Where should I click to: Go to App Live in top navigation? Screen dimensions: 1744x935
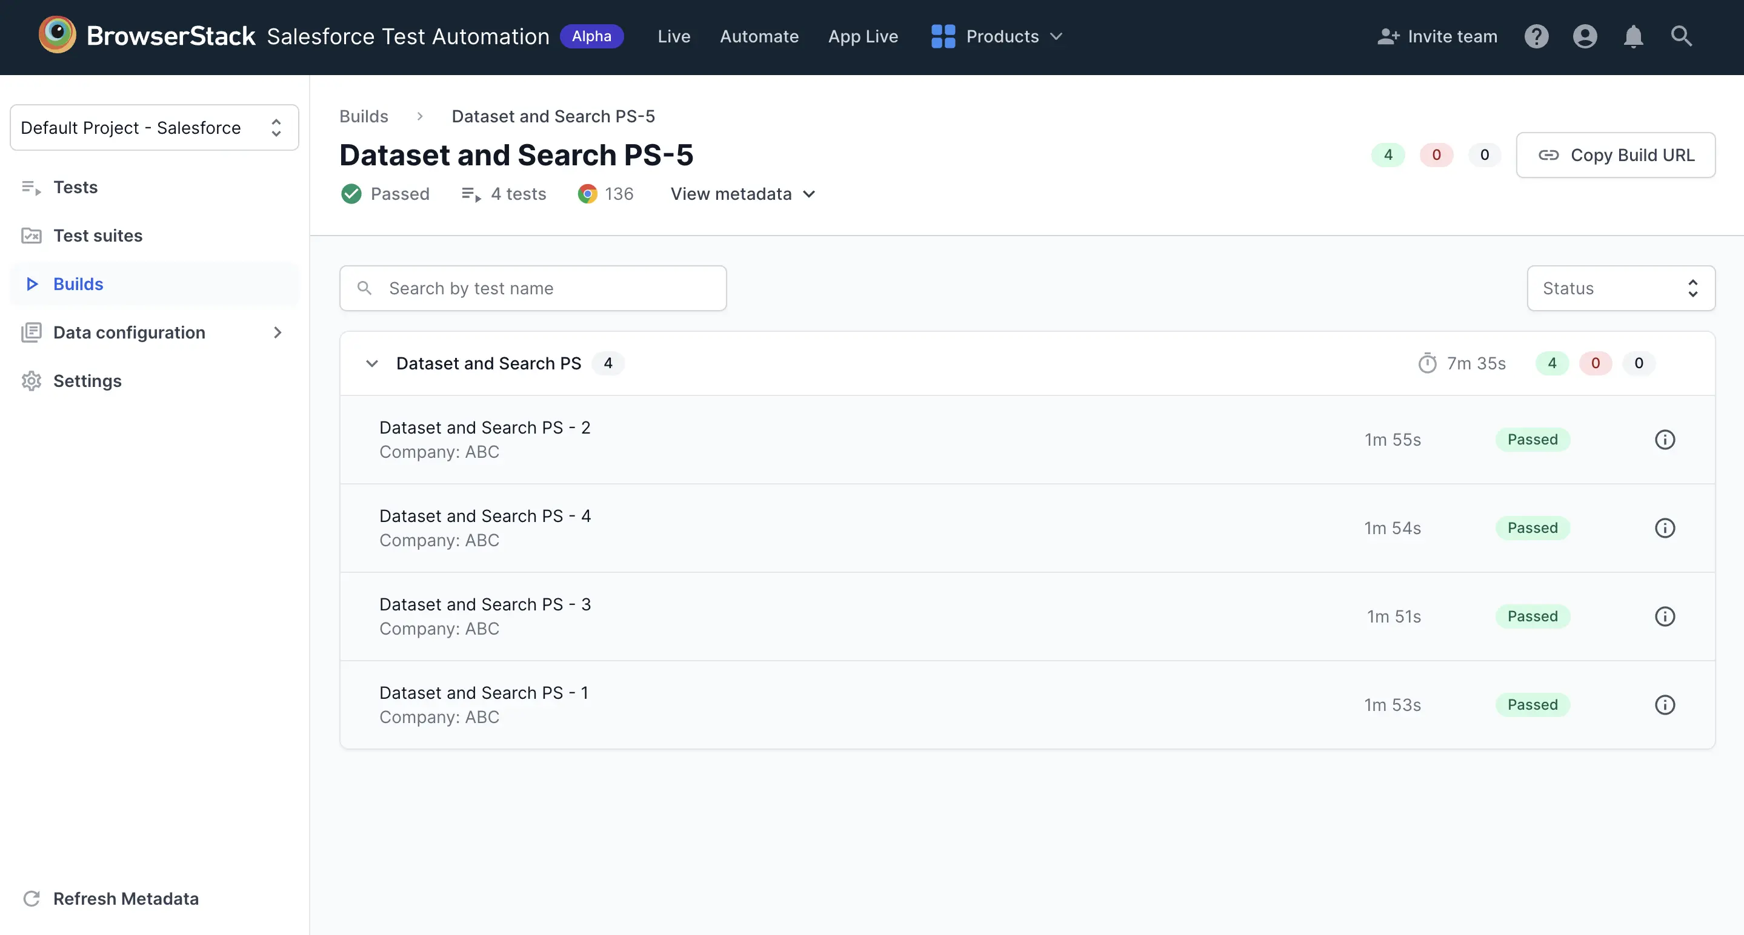click(863, 36)
